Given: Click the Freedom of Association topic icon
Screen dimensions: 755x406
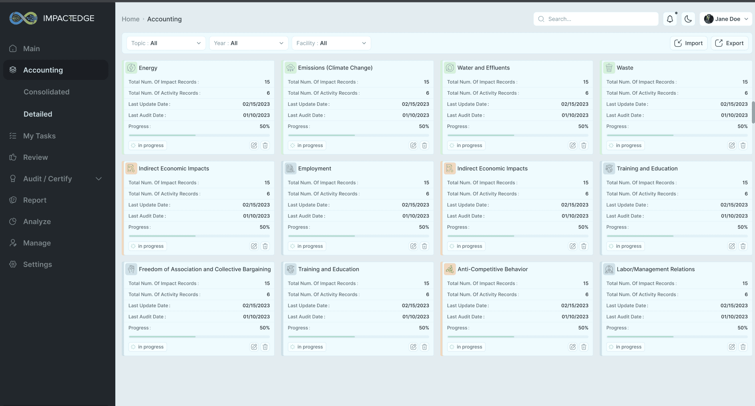Looking at the screenshot, I should (131, 269).
